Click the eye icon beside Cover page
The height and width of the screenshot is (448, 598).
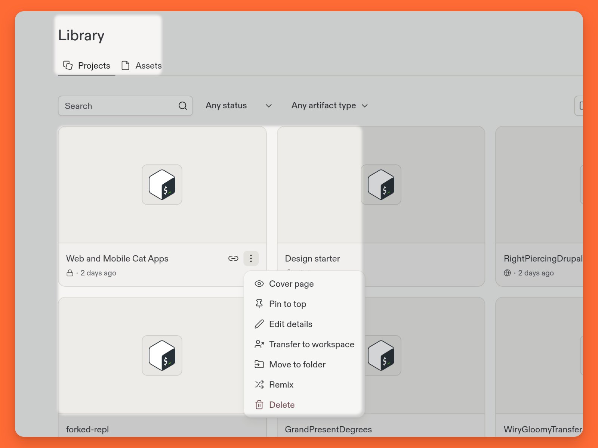coord(259,284)
